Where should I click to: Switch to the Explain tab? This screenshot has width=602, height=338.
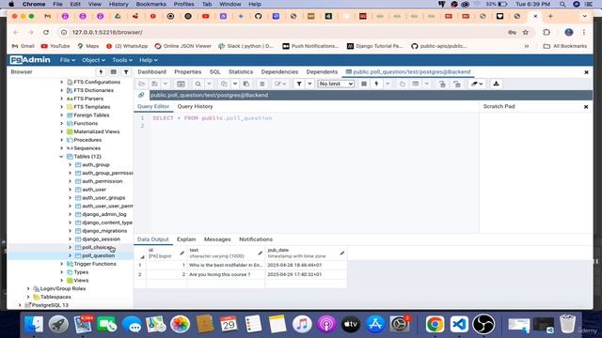[186, 239]
